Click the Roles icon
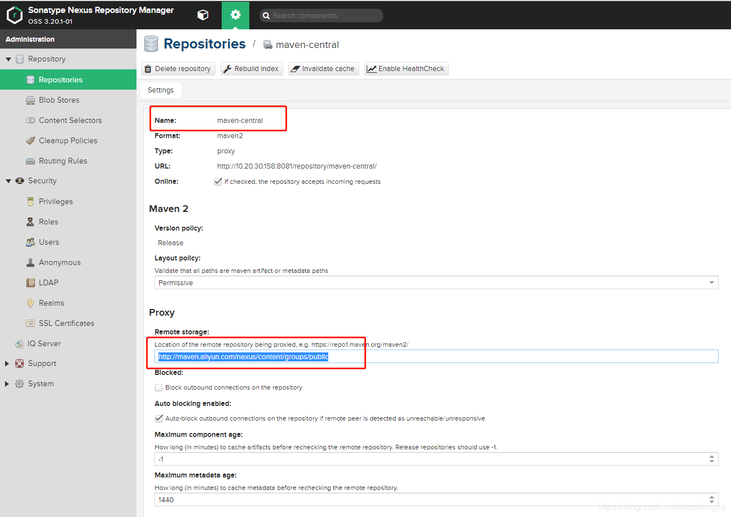731x517 pixels. (30, 222)
